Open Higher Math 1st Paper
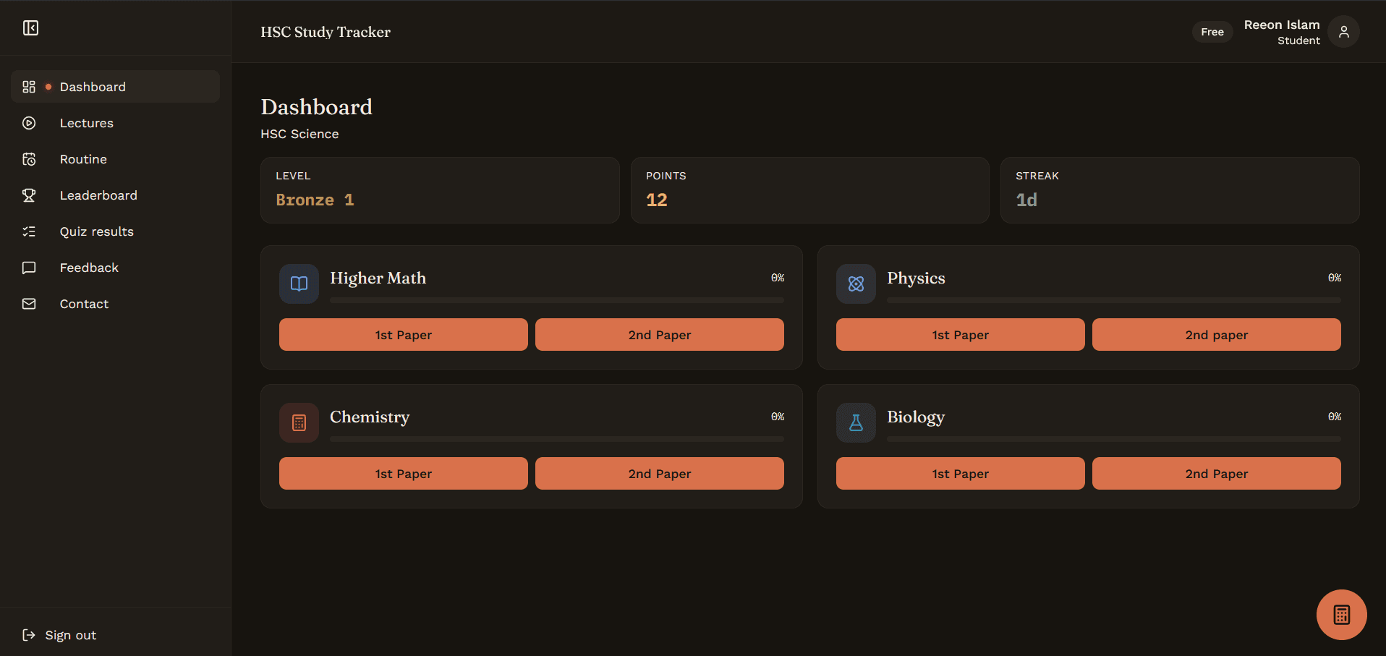Viewport: 1386px width, 656px height. pyautogui.click(x=404, y=335)
